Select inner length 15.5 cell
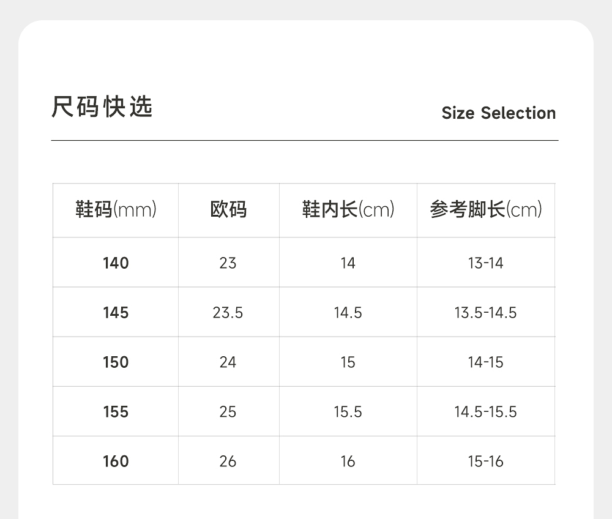Viewport: 612px width, 519px height. pos(348,412)
